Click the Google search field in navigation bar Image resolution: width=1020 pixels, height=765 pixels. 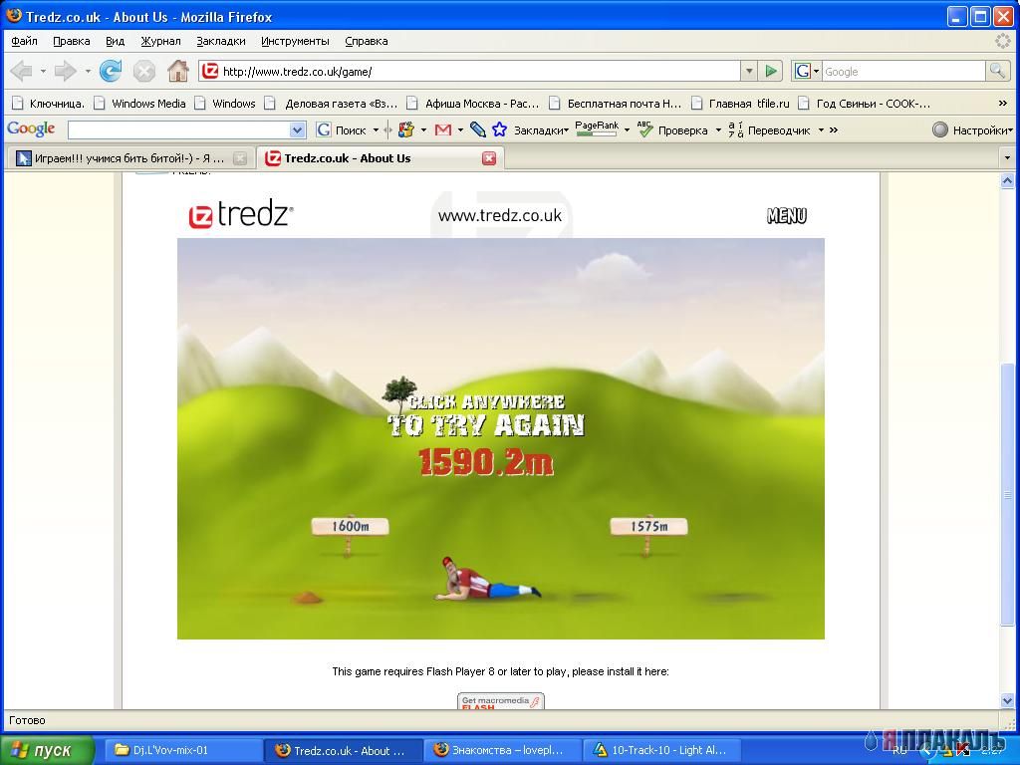(903, 71)
